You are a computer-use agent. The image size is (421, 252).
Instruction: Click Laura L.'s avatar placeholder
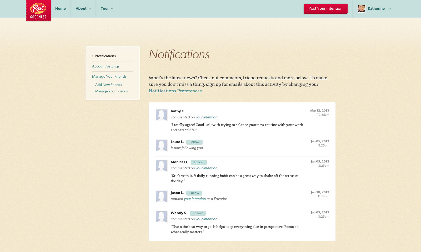point(161,146)
